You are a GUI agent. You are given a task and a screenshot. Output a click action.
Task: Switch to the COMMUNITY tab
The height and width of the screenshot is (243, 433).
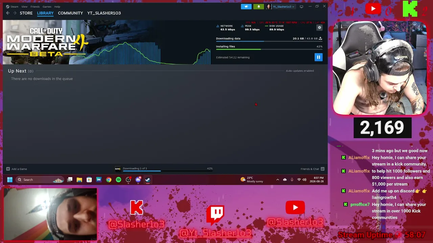point(70,13)
